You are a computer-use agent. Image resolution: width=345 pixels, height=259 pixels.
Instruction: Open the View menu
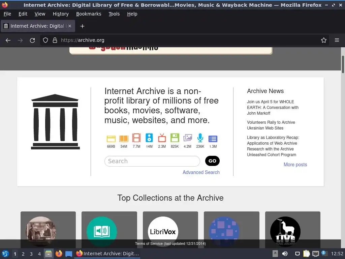[x=40, y=14]
